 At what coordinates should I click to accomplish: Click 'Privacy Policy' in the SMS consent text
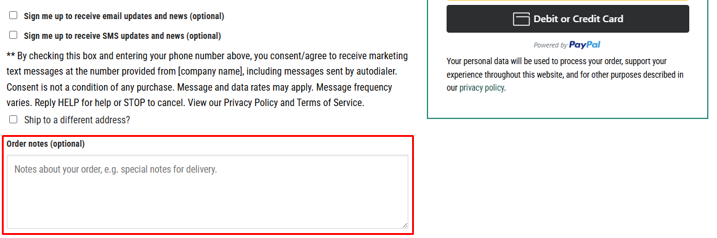tap(251, 102)
